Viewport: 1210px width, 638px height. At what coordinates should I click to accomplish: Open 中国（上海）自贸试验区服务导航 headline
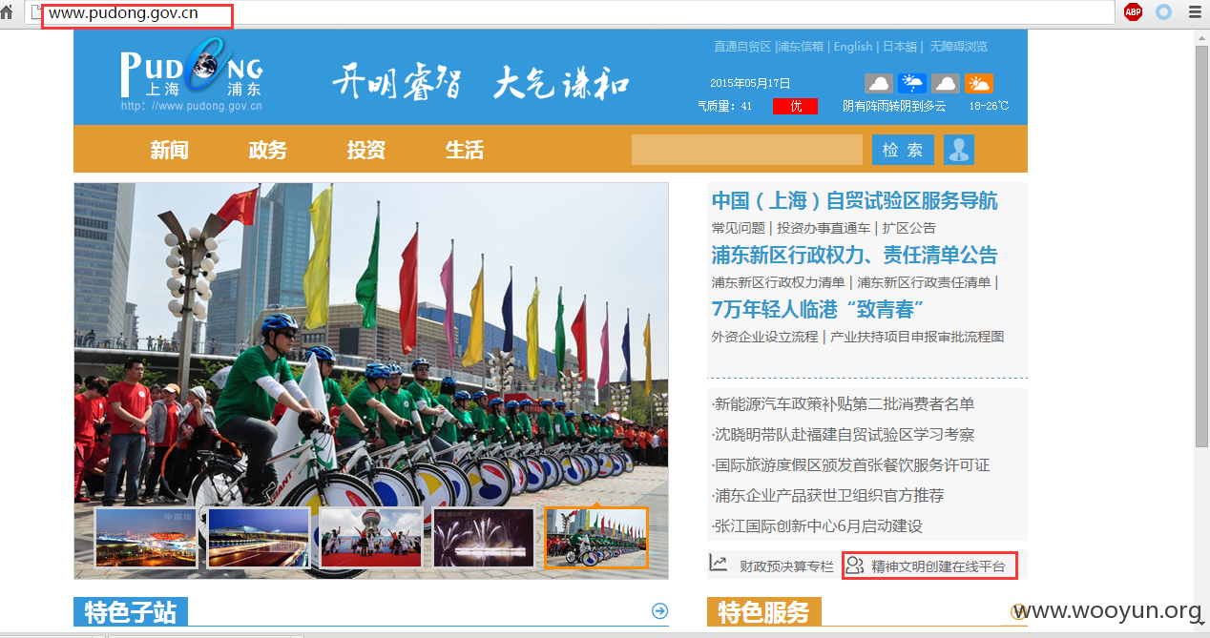click(x=854, y=200)
